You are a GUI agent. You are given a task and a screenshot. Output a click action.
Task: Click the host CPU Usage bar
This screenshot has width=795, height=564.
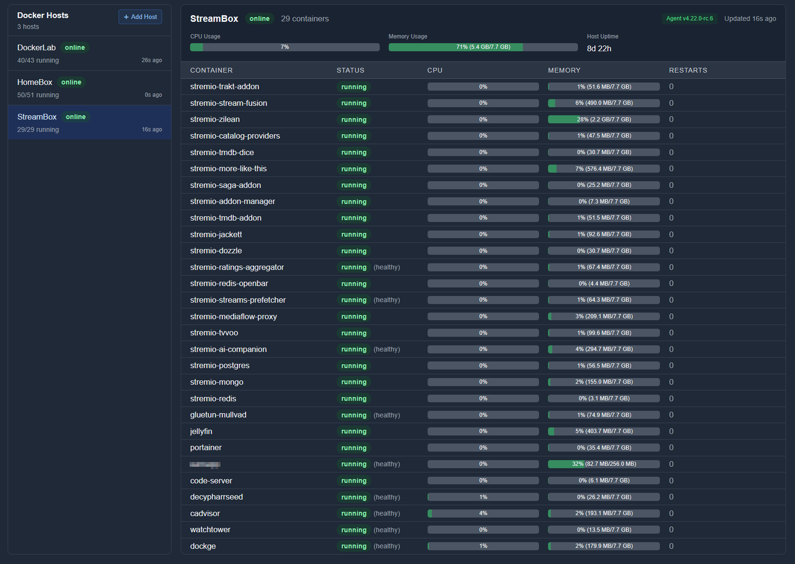(x=284, y=47)
